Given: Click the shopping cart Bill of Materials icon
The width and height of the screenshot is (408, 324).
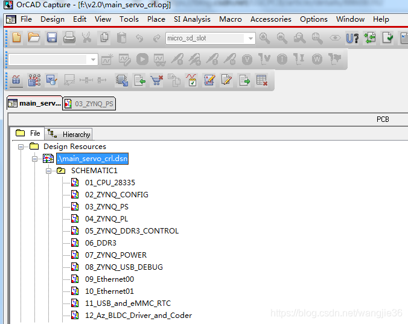Looking at the screenshot, I should pos(157,80).
